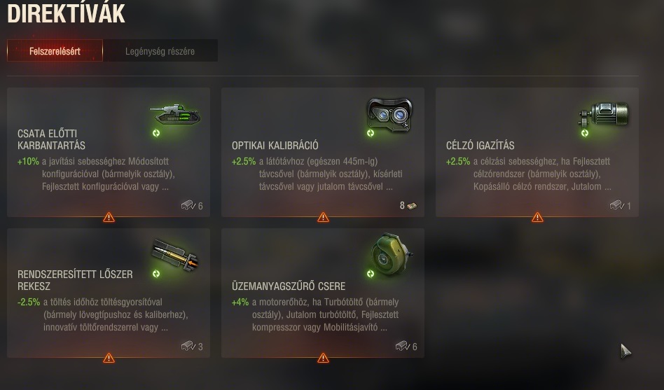Viewport: 664px width, 390px height.
Task: Click warning triangle under Rendszeresített lőszer rekesz
Action: (x=109, y=358)
